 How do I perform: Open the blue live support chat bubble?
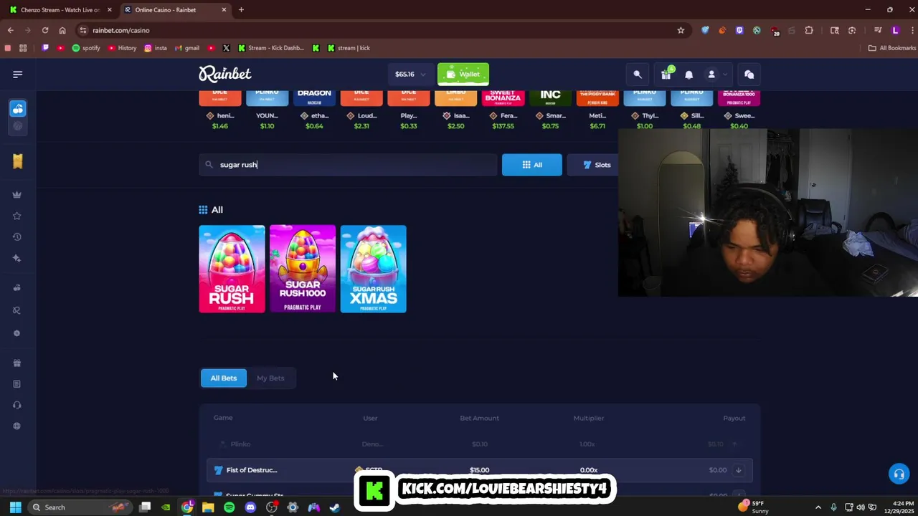[x=899, y=474]
